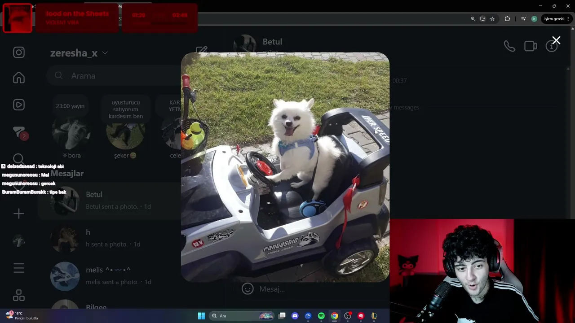Open Discord from the taskbar
This screenshot has width=575, height=323.
click(x=295, y=316)
